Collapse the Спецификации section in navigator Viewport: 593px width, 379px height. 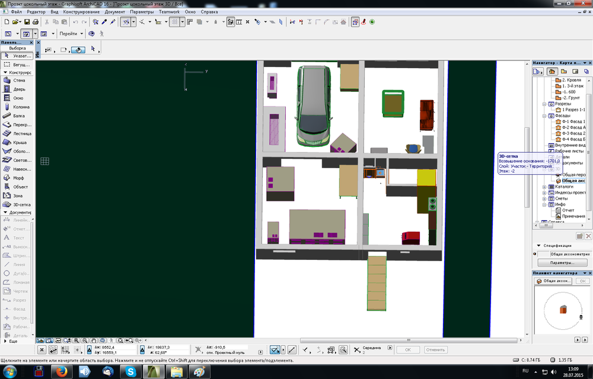538,245
